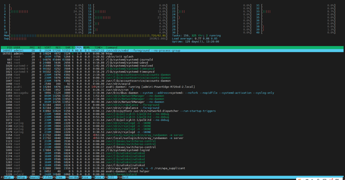The width and height of the screenshot is (345, 180).
Task: Click CPU 33 meter showing 8.7%
Action: [x=296, y=11]
